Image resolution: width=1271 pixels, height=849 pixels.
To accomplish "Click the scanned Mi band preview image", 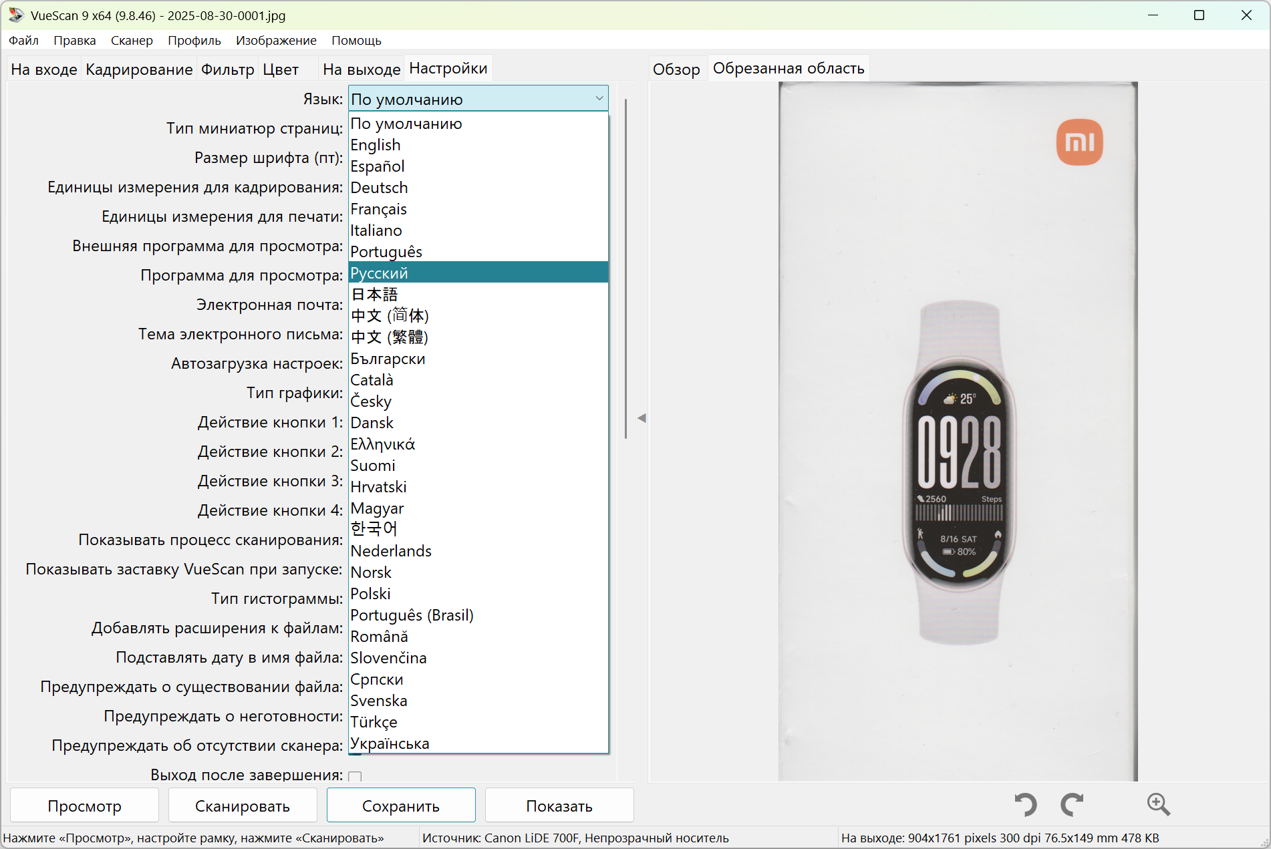I will point(958,431).
